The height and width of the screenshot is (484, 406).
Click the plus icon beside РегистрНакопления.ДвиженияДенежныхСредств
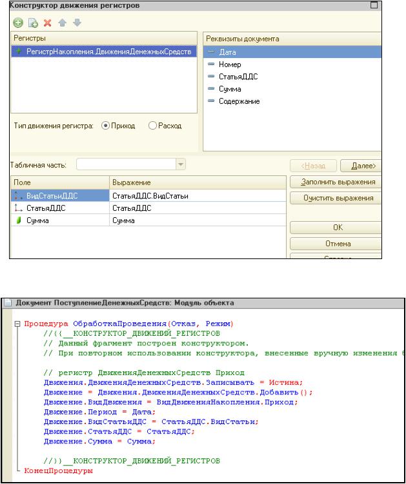click(19, 52)
